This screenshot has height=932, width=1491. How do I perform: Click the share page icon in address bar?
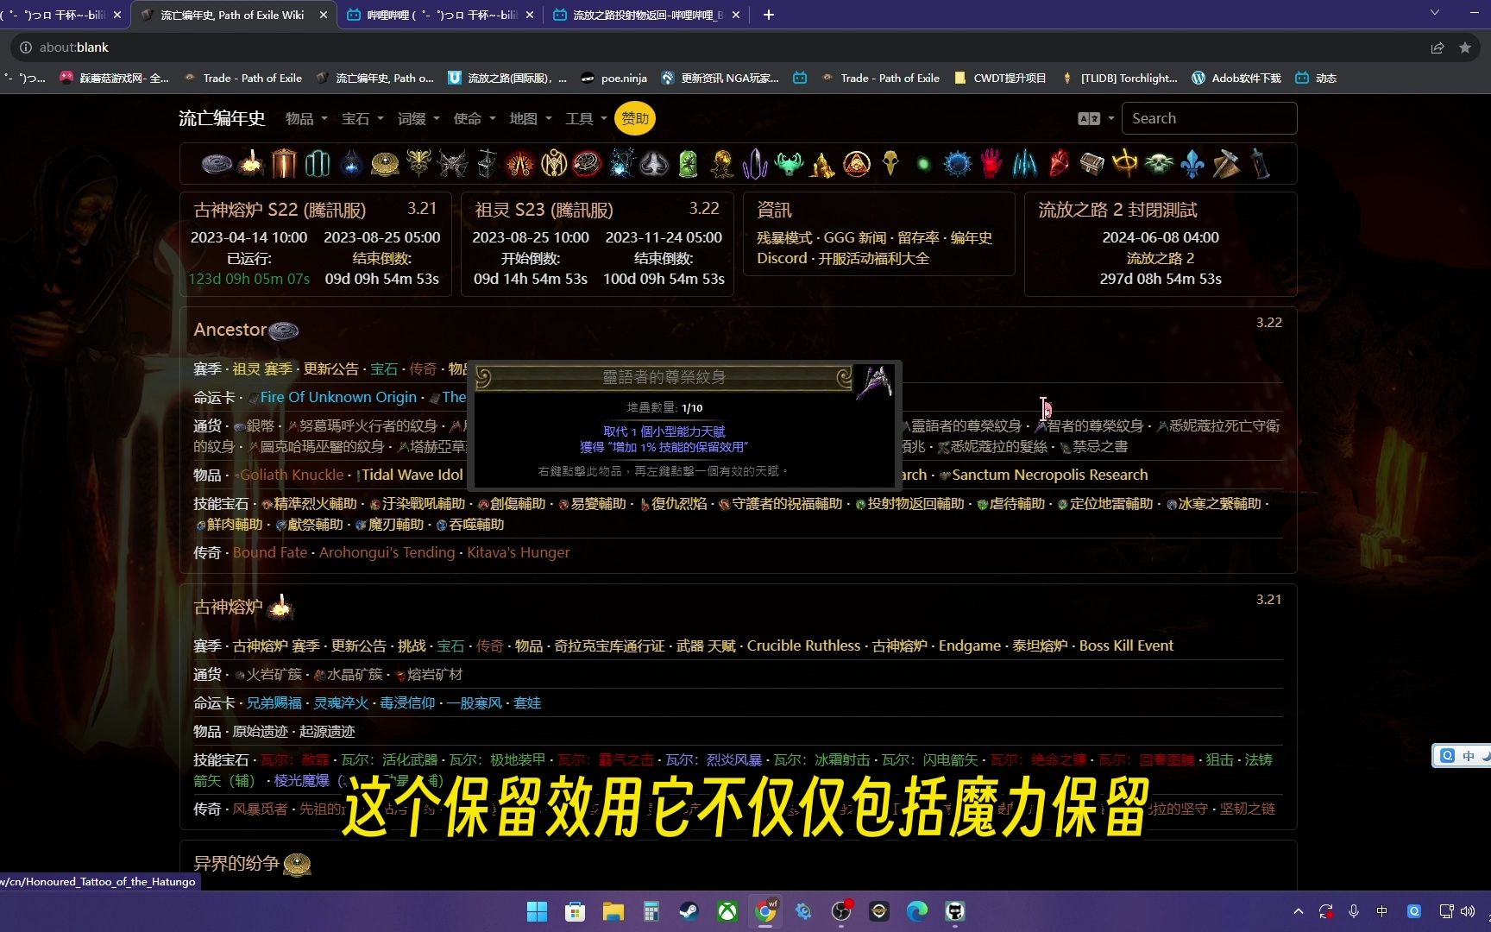coord(1437,47)
